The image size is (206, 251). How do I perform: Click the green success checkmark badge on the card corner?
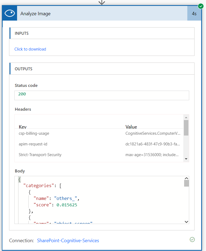201,6
